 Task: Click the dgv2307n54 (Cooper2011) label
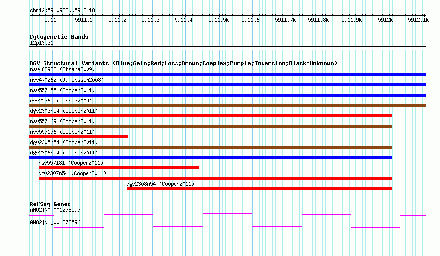point(72,173)
